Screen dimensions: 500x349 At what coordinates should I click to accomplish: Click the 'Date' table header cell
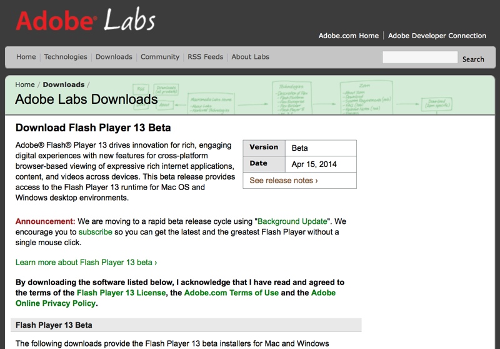pos(264,164)
